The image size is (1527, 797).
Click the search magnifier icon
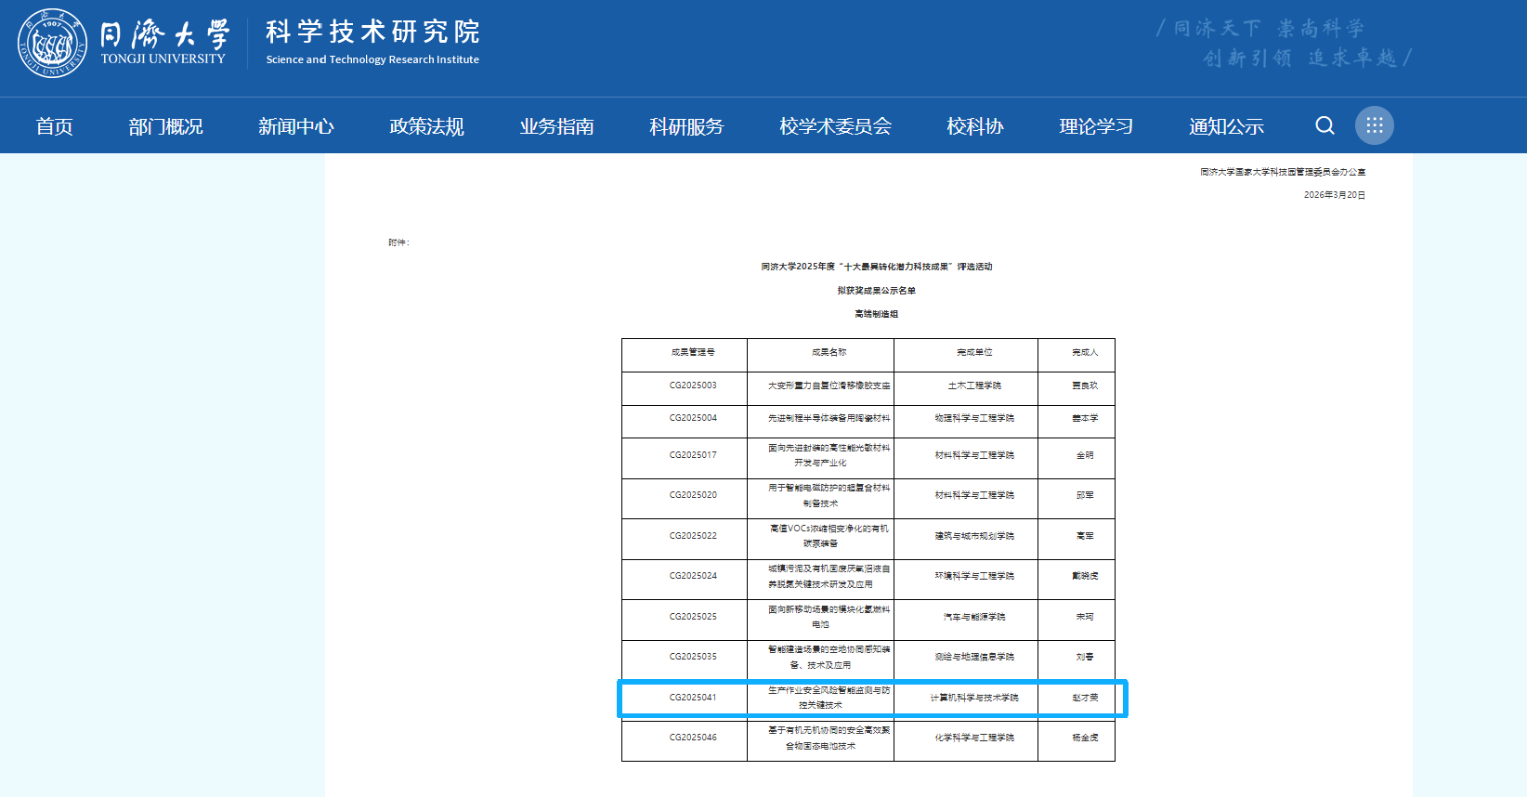[x=1325, y=125]
